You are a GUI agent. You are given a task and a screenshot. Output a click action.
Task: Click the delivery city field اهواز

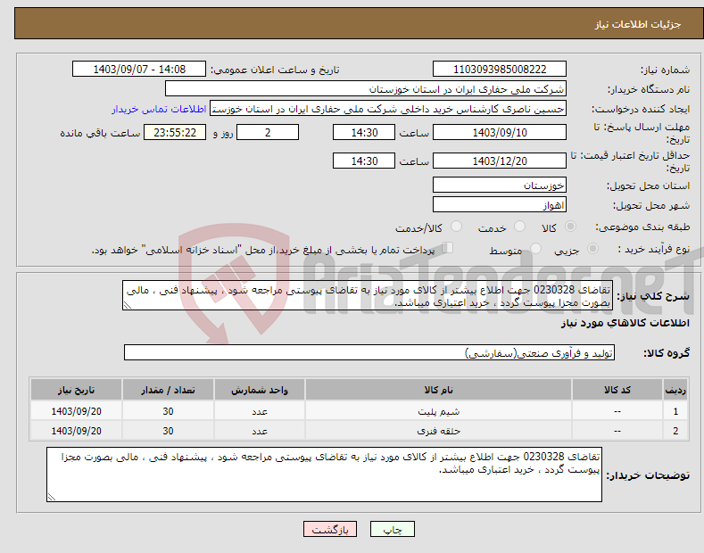[500, 204]
